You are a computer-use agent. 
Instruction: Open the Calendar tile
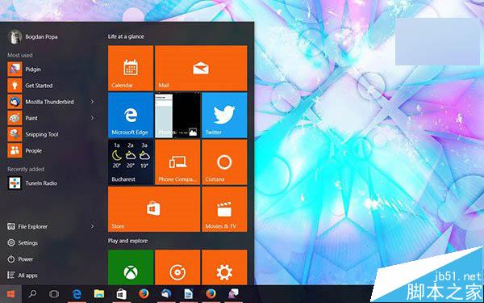click(131, 68)
